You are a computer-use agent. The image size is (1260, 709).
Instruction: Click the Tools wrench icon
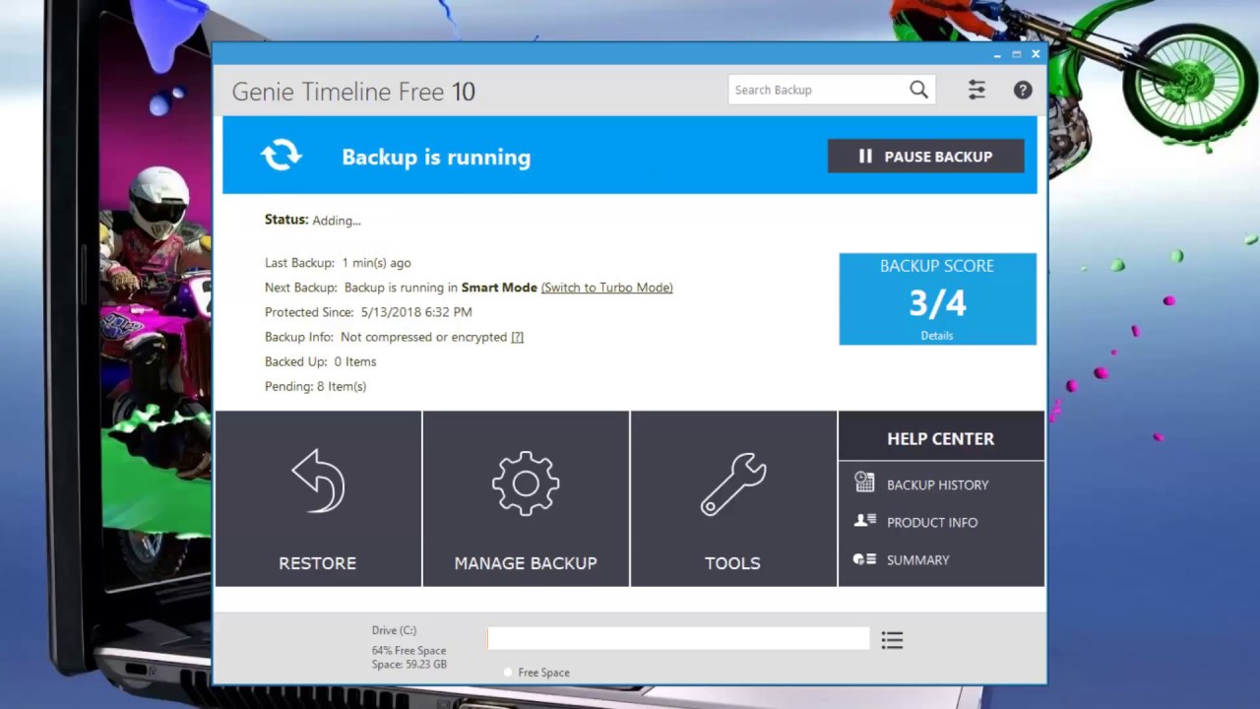[x=733, y=483]
